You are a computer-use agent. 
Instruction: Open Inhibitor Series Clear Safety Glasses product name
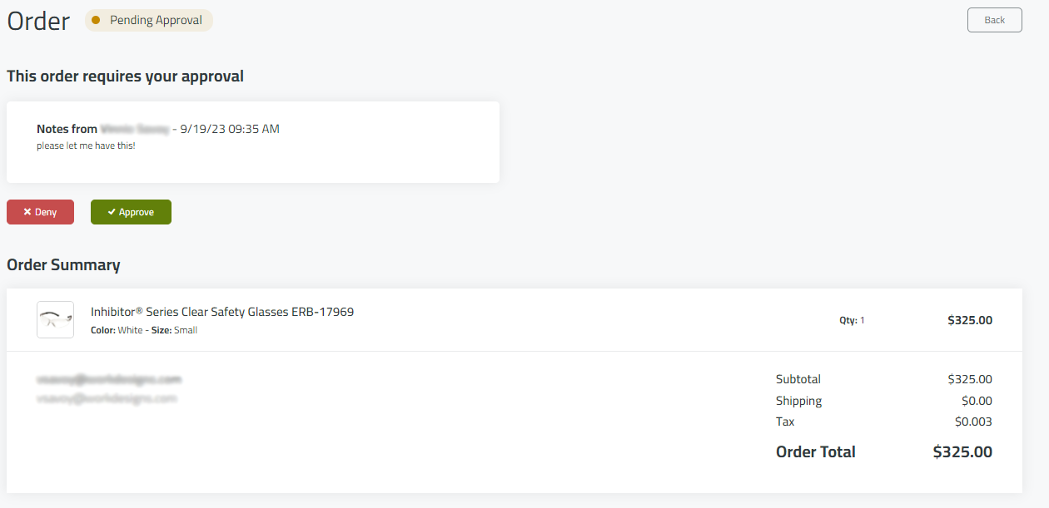221,312
